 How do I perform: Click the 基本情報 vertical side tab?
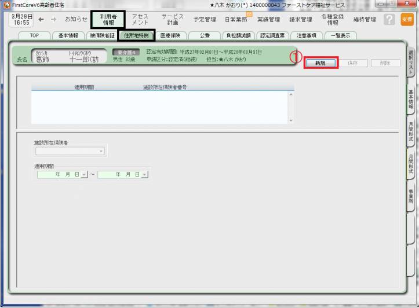pos(410,100)
